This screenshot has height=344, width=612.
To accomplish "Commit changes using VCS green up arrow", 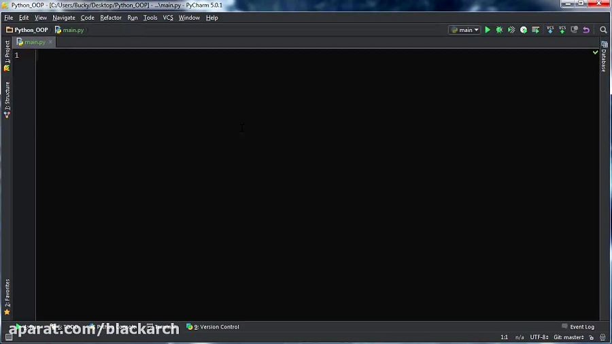I will (562, 30).
